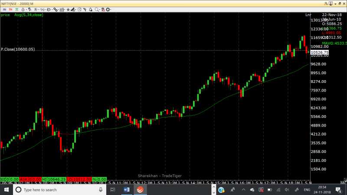Click the Avg(S,34,close) indicator label
This screenshot has width=347, height=195.
tap(29, 15)
